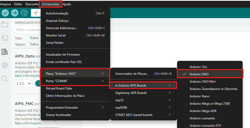Click Reload Board Data
Screen dimensions: 250x128
(75, 88)
